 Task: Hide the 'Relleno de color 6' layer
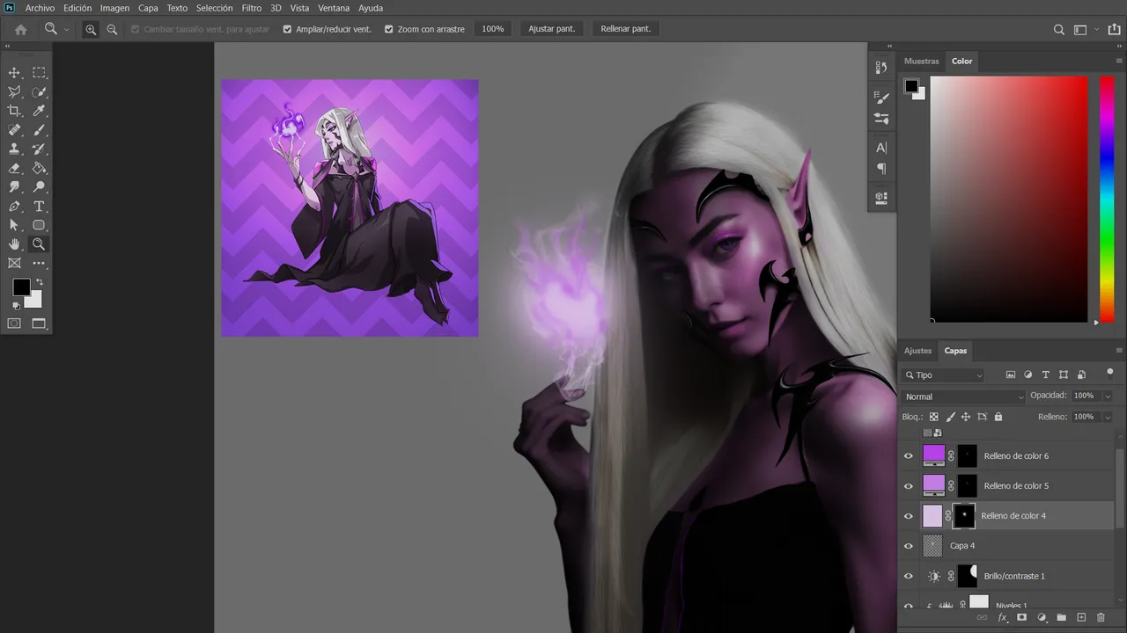pyautogui.click(x=909, y=455)
